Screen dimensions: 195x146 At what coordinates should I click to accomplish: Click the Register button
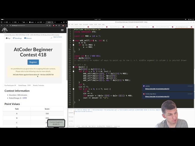coord(33,62)
